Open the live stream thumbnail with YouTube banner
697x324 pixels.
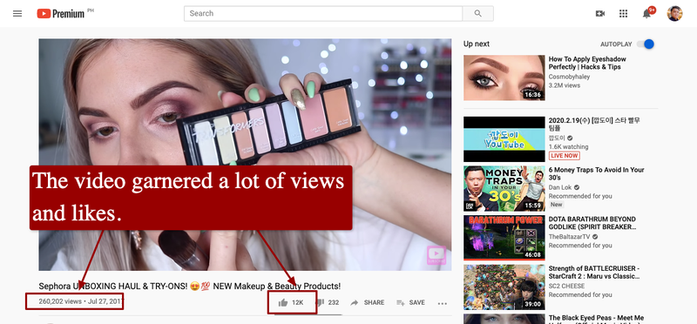(504, 139)
